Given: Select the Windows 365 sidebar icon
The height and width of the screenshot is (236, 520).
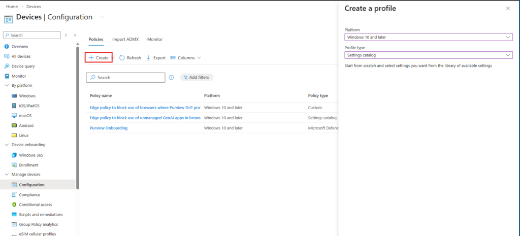Looking at the screenshot, I should pyautogui.click(x=14, y=155).
